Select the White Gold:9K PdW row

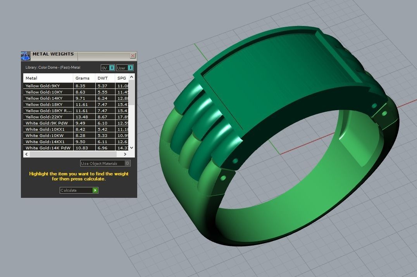pos(76,123)
